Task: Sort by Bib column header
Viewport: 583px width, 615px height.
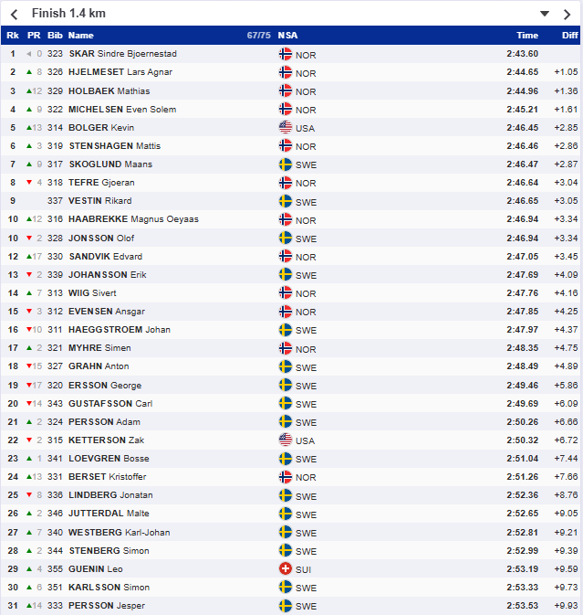Action: point(55,36)
